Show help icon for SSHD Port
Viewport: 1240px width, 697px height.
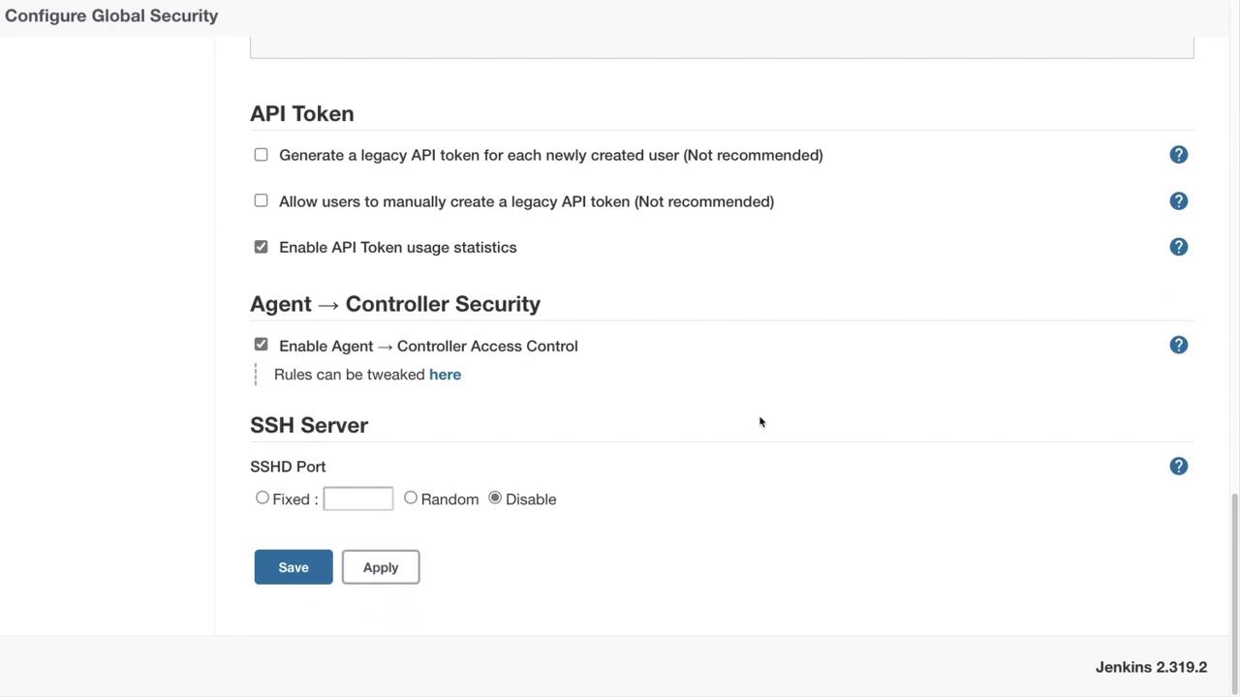point(1178,467)
